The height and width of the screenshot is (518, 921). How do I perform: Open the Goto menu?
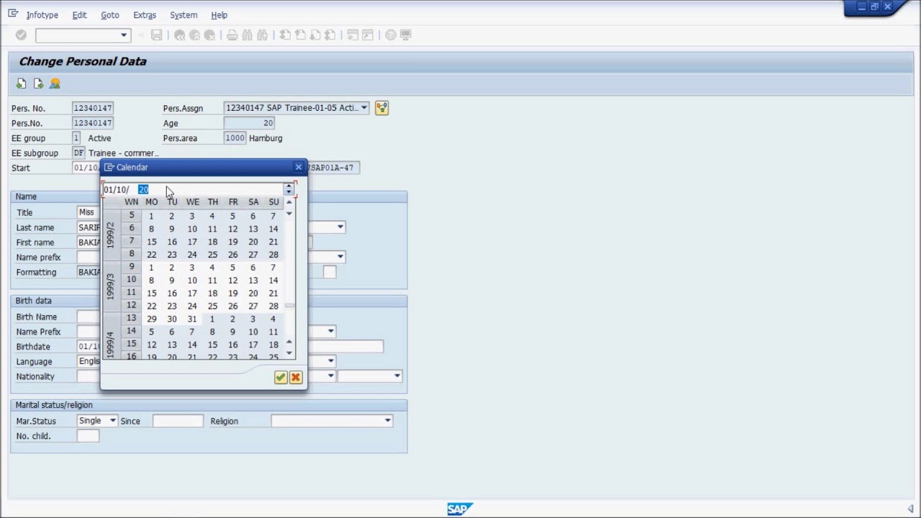(109, 14)
